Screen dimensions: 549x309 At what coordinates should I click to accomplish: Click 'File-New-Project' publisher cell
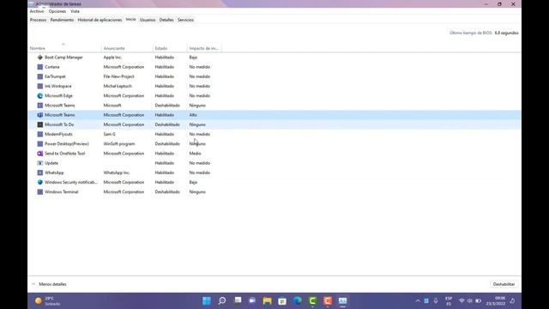point(118,76)
